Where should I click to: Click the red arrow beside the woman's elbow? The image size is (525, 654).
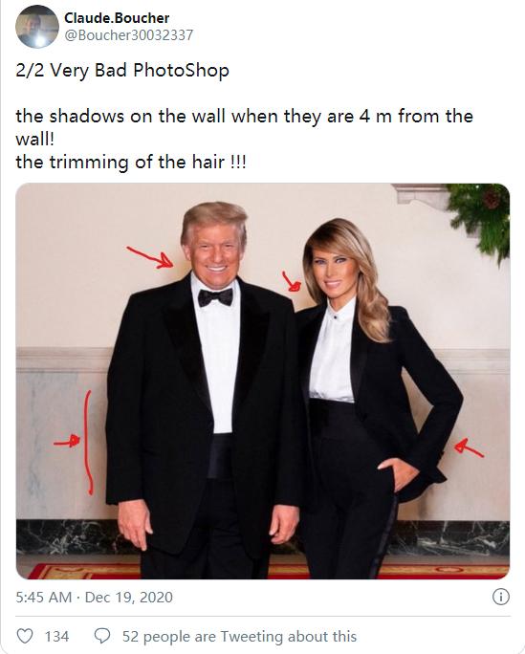(469, 448)
